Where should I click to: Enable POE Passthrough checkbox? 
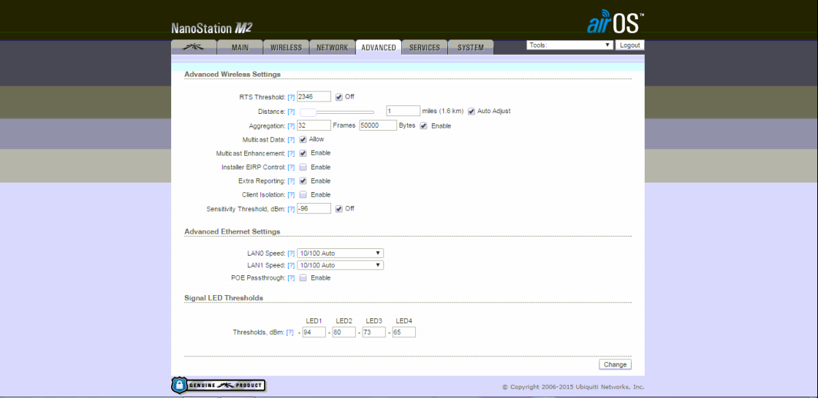click(303, 278)
